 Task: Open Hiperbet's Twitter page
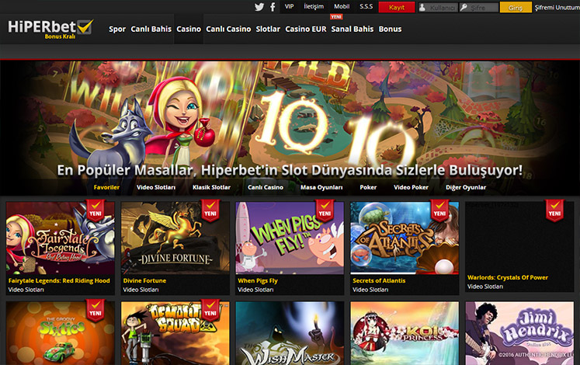click(x=259, y=7)
